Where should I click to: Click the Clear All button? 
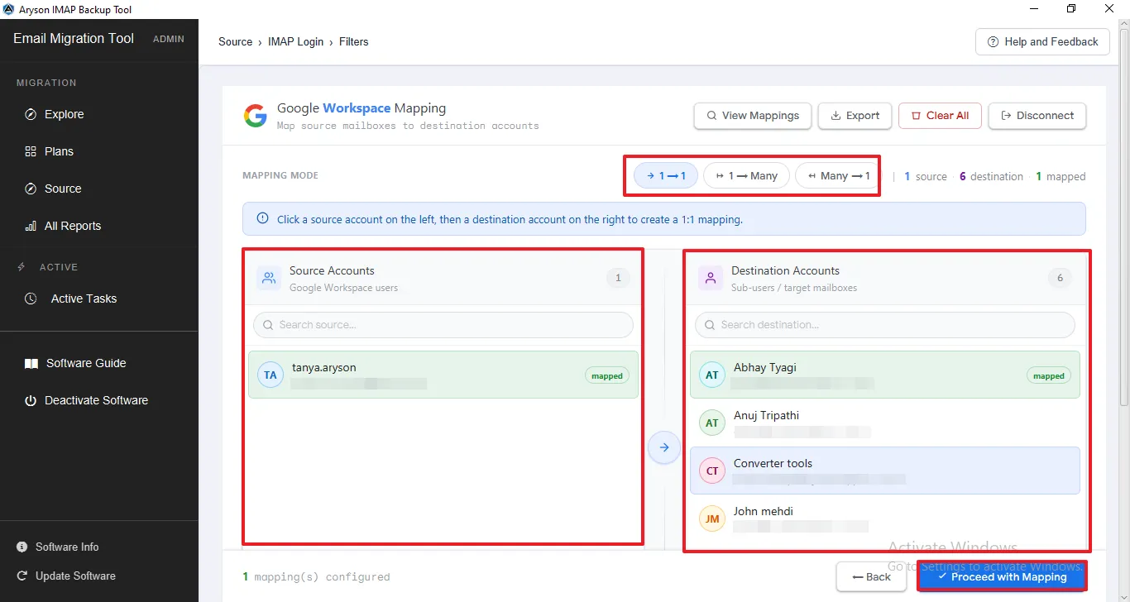pyautogui.click(x=940, y=116)
